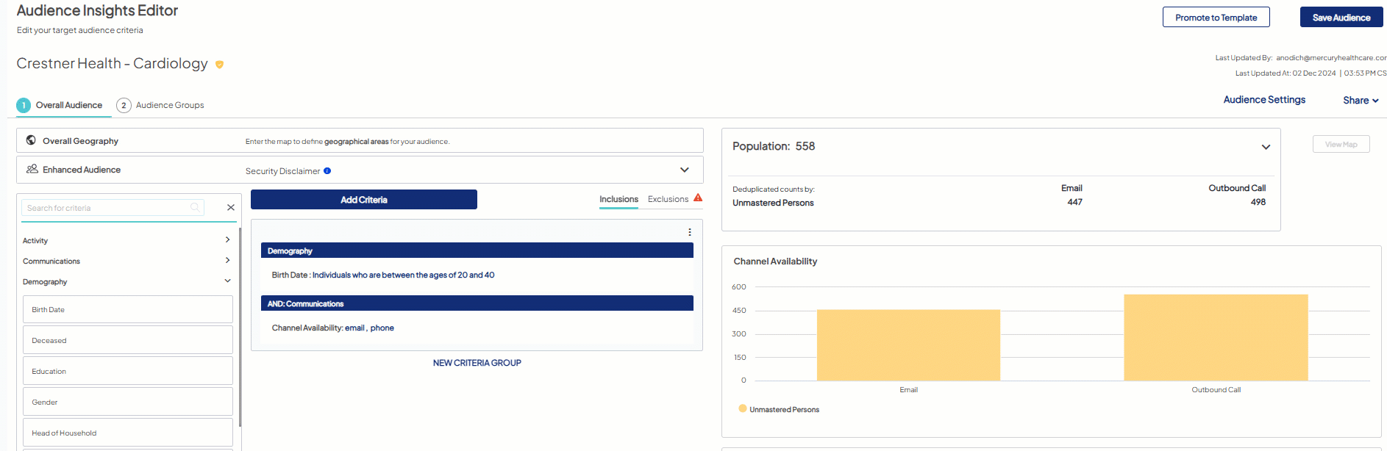Click the shield badge beside audience name
Screen dimensions: 1387x451
pyautogui.click(x=219, y=65)
